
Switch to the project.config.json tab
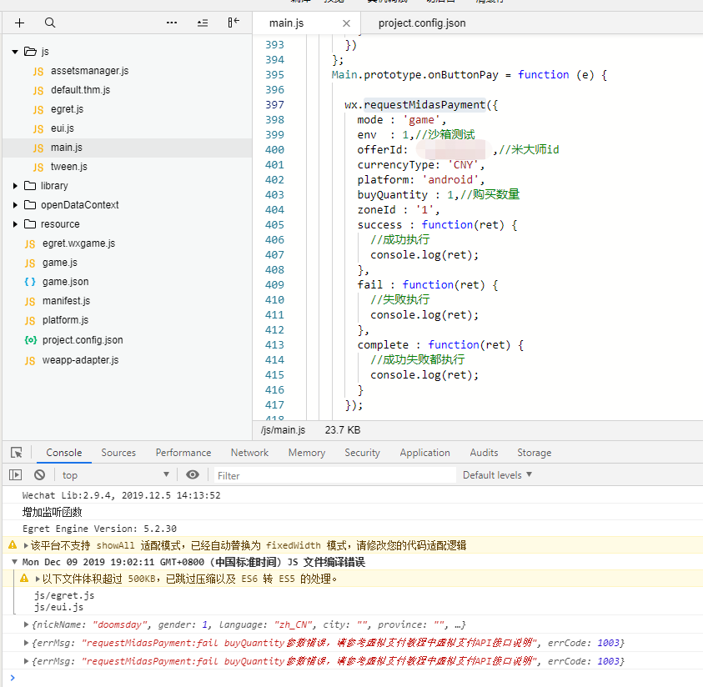[x=421, y=23]
